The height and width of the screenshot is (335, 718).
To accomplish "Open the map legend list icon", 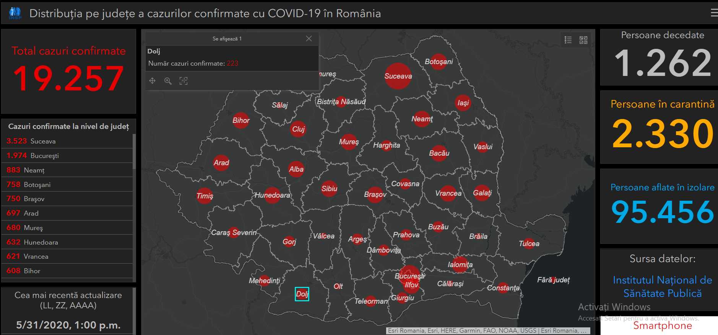I will pyautogui.click(x=568, y=40).
